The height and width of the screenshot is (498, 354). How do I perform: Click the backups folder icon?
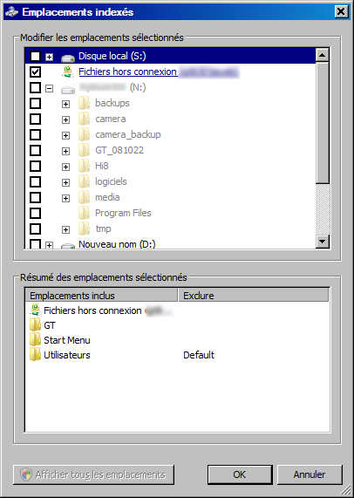point(84,103)
